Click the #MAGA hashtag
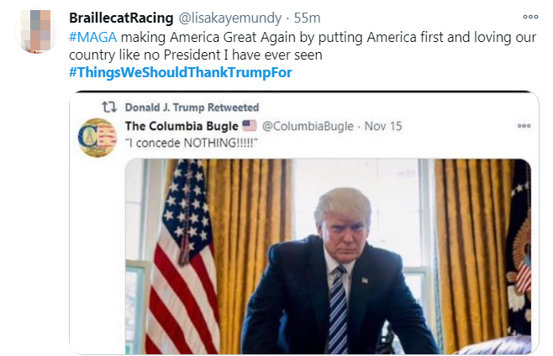553x356 pixels. (x=87, y=38)
